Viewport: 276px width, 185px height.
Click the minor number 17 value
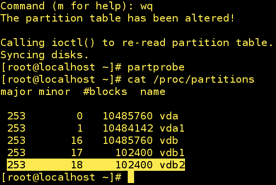pos(77,152)
